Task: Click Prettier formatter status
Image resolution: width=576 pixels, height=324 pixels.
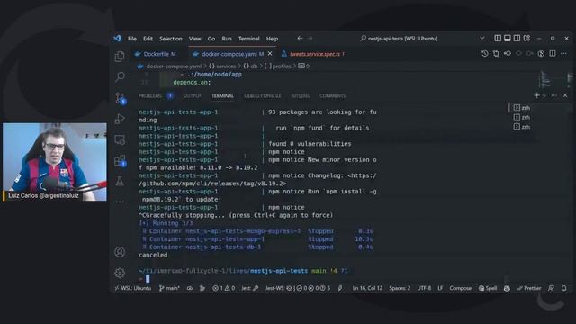Action: coord(529,288)
